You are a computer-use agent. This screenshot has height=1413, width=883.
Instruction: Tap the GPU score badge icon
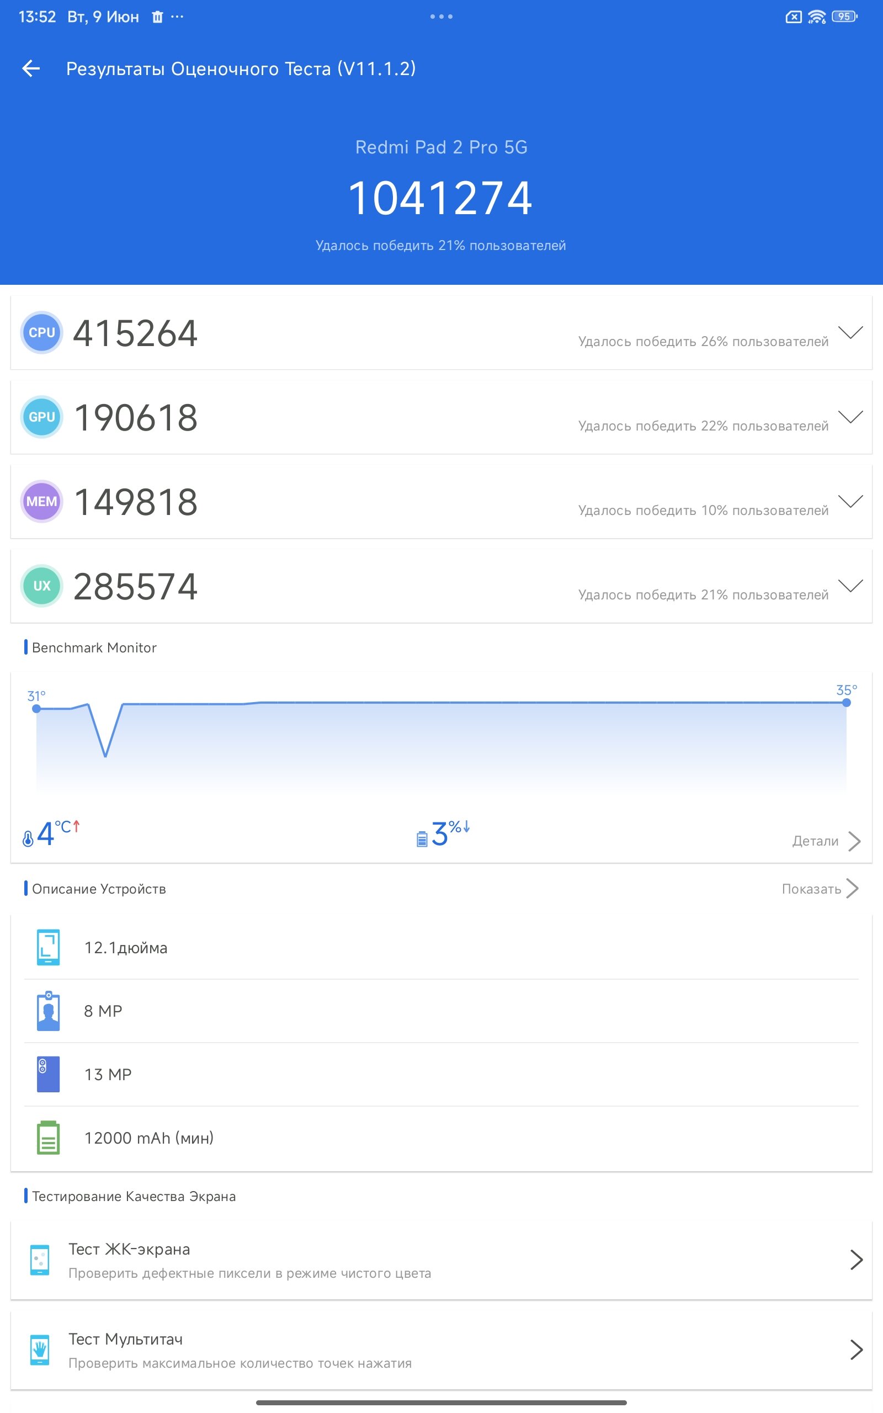pos(41,417)
